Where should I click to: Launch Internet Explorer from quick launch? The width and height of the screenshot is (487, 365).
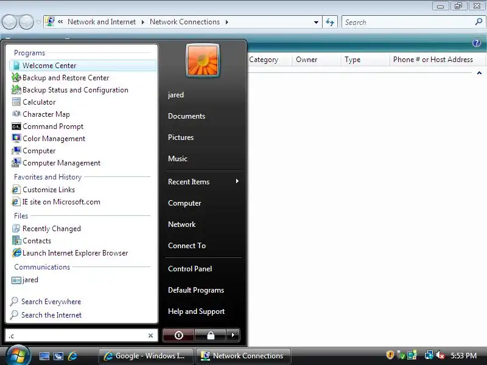tap(72, 356)
